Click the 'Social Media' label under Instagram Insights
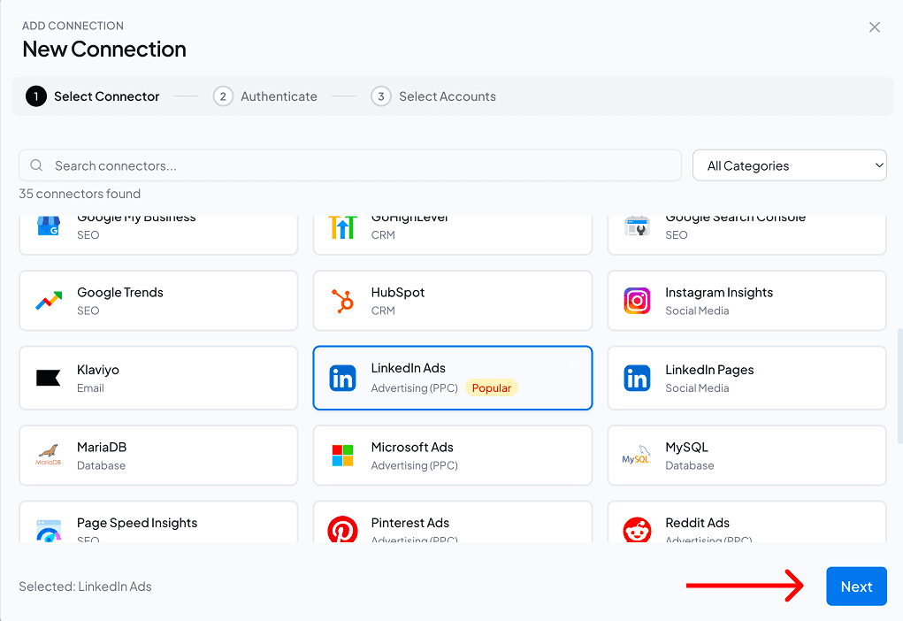903x621 pixels. pyautogui.click(x=697, y=310)
